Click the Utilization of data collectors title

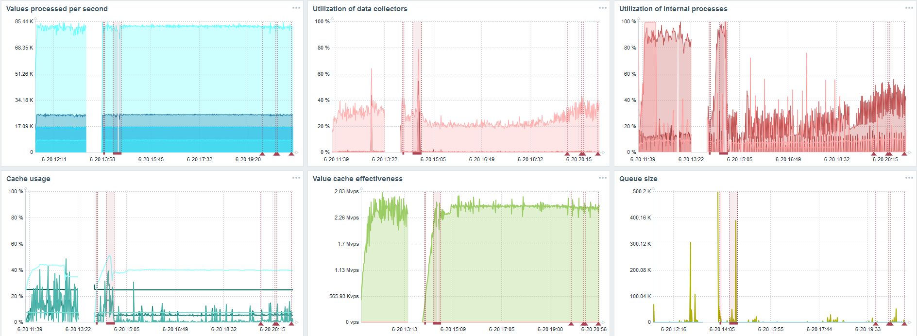pyautogui.click(x=360, y=9)
